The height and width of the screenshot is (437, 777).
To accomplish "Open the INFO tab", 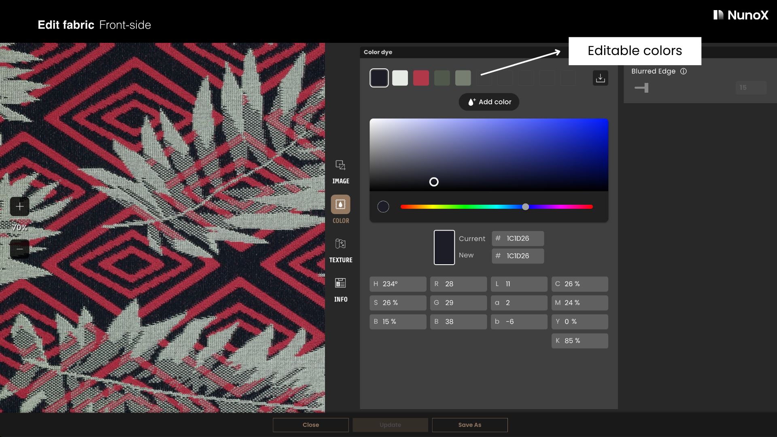I will [340, 290].
